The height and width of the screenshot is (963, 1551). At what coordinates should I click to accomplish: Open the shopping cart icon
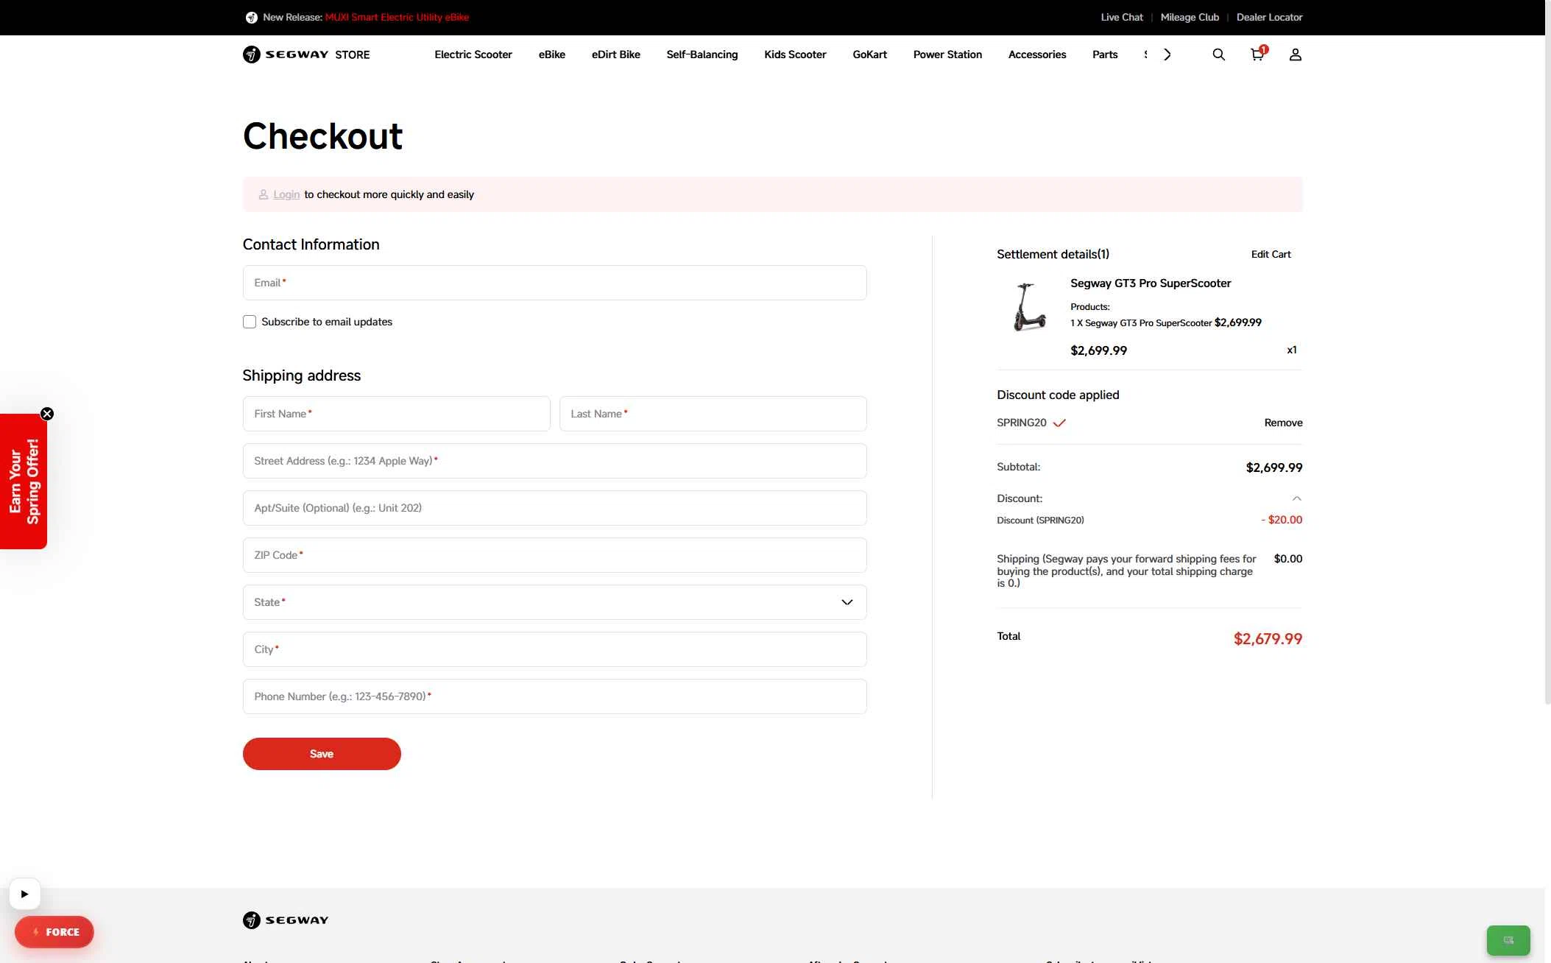coord(1257,54)
